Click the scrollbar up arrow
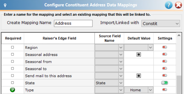 click(179, 35)
